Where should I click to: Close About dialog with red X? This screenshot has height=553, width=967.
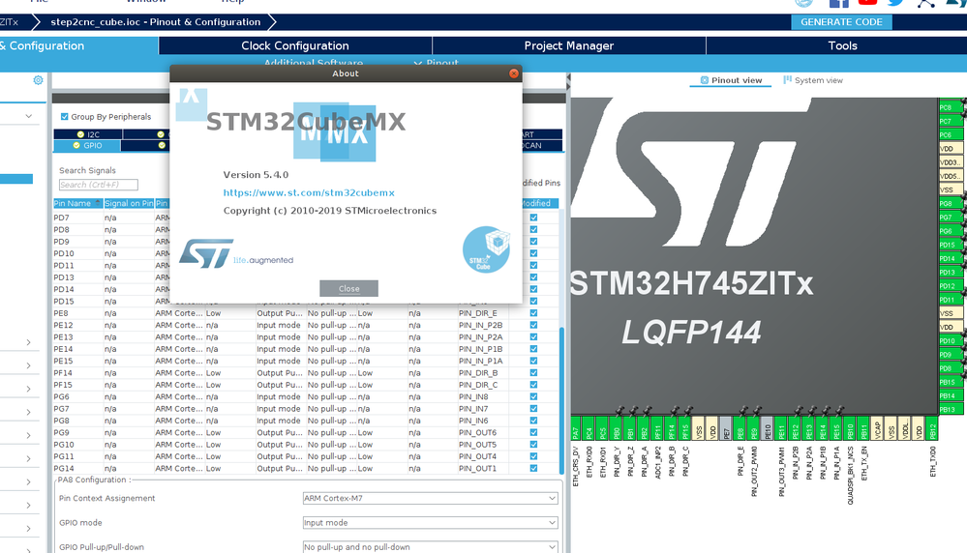[x=514, y=73]
